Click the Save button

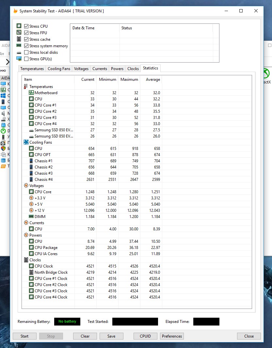click(x=111, y=336)
